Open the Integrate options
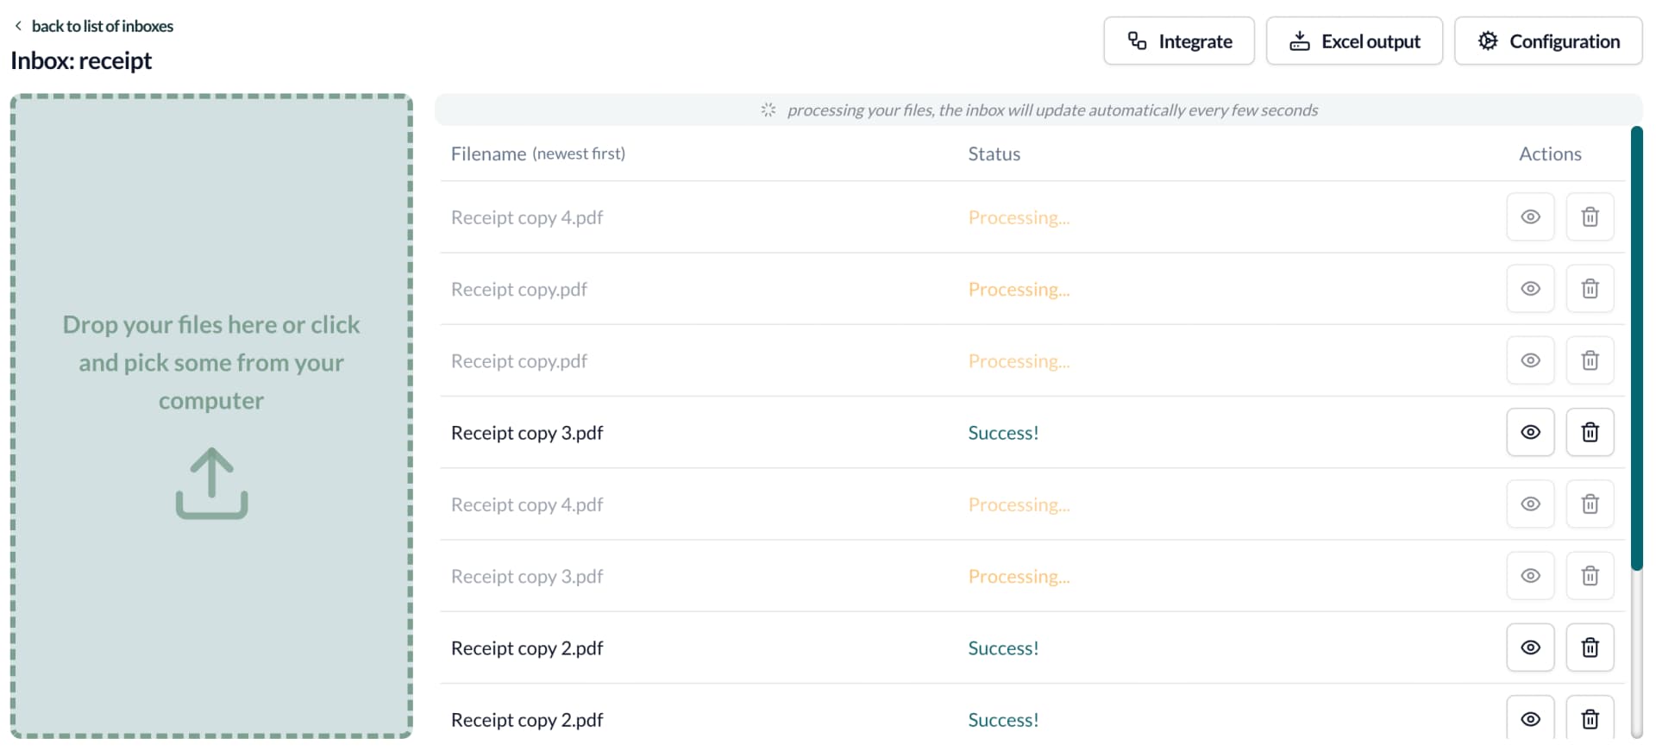 point(1179,41)
